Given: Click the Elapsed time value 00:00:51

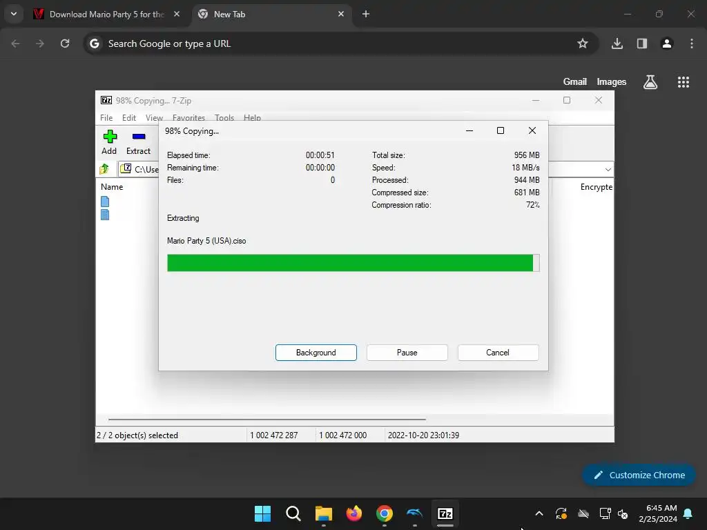Looking at the screenshot, I should [x=320, y=155].
